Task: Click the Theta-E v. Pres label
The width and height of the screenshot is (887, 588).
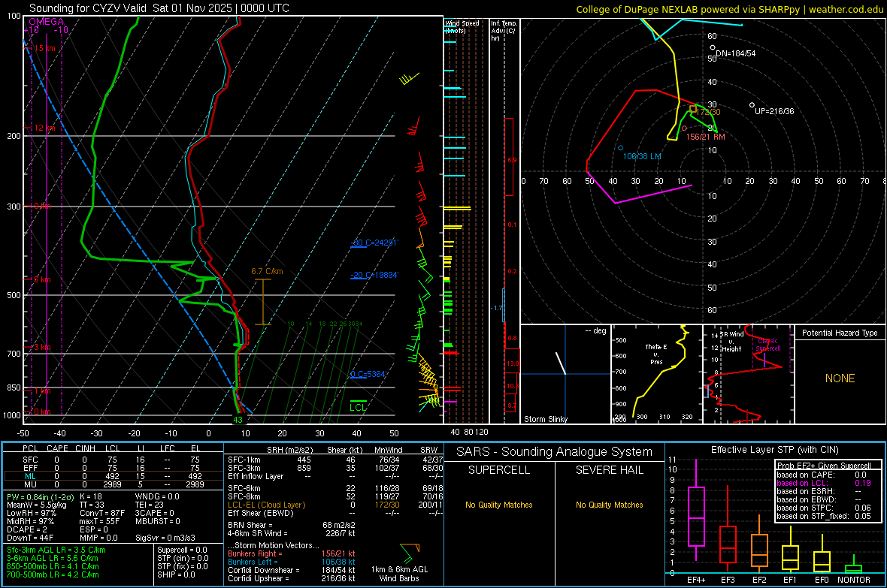Action: [x=656, y=354]
